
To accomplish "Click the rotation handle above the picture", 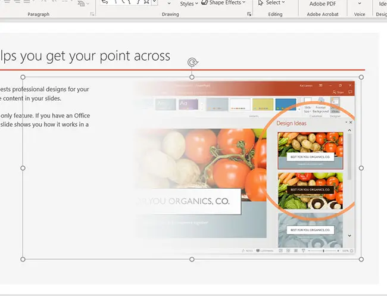I will [x=192, y=63].
